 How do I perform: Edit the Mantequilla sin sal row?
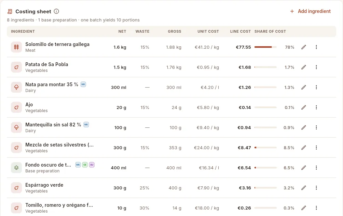[x=304, y=127]
